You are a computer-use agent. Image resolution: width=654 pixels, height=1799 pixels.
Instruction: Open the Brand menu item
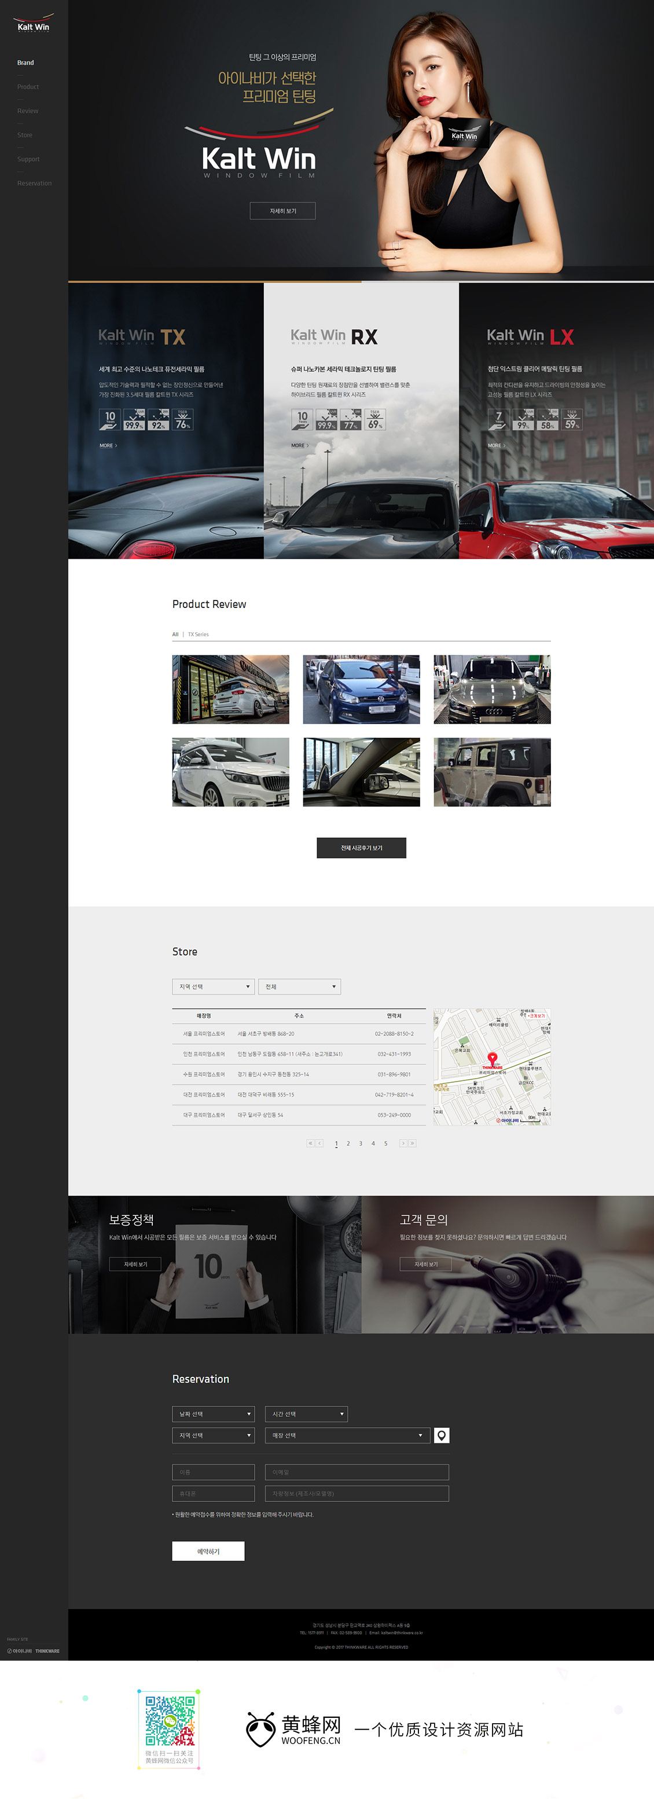[x=25, y=63]
